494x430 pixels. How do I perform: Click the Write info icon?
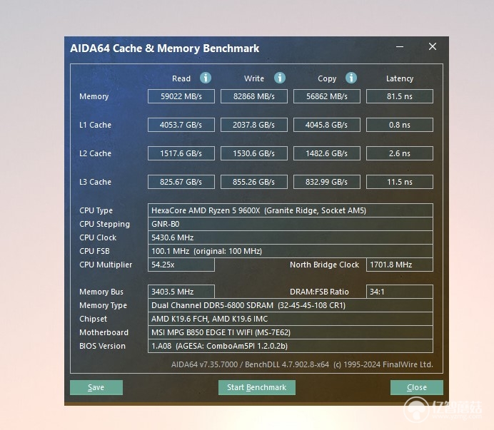point(279,78)
